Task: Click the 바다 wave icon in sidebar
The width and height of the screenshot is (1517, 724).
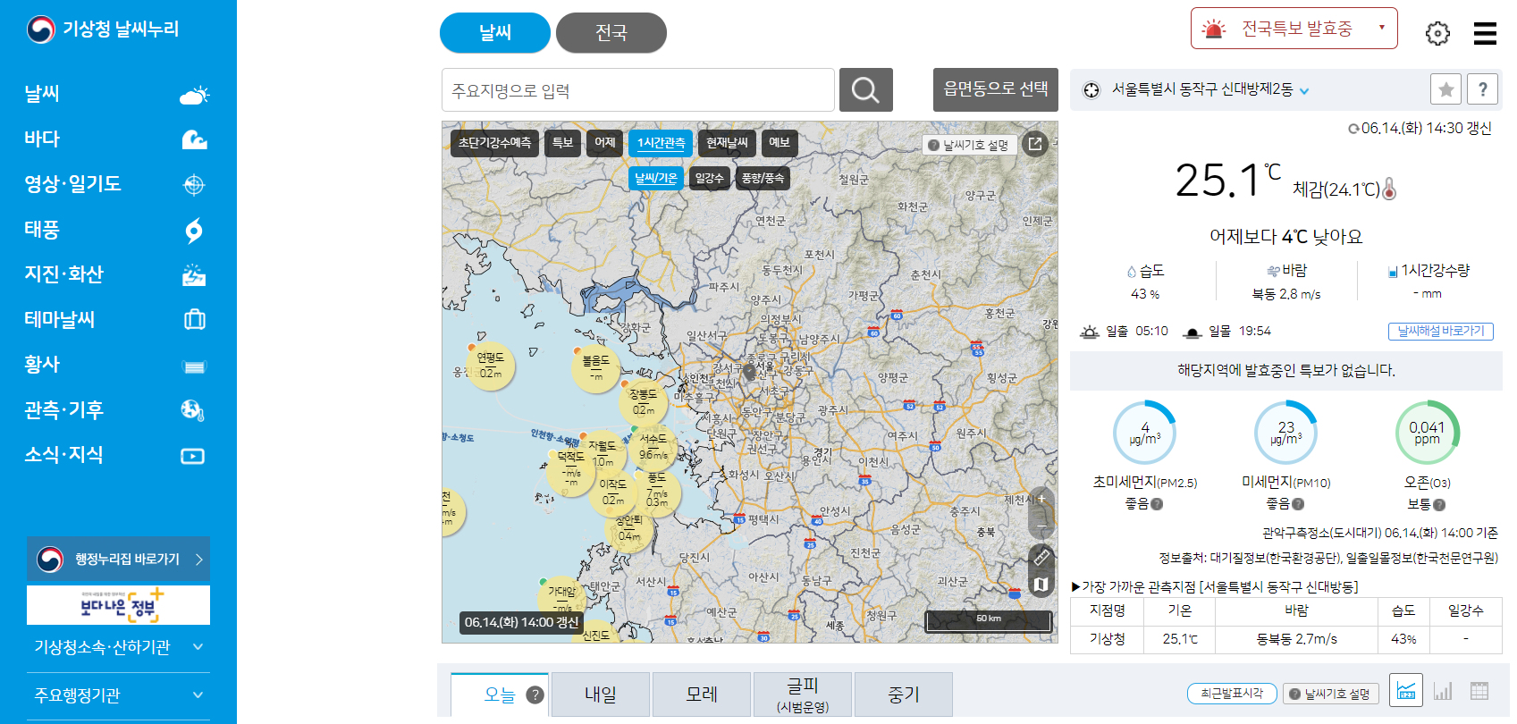Action: click(x=194, y=139)
